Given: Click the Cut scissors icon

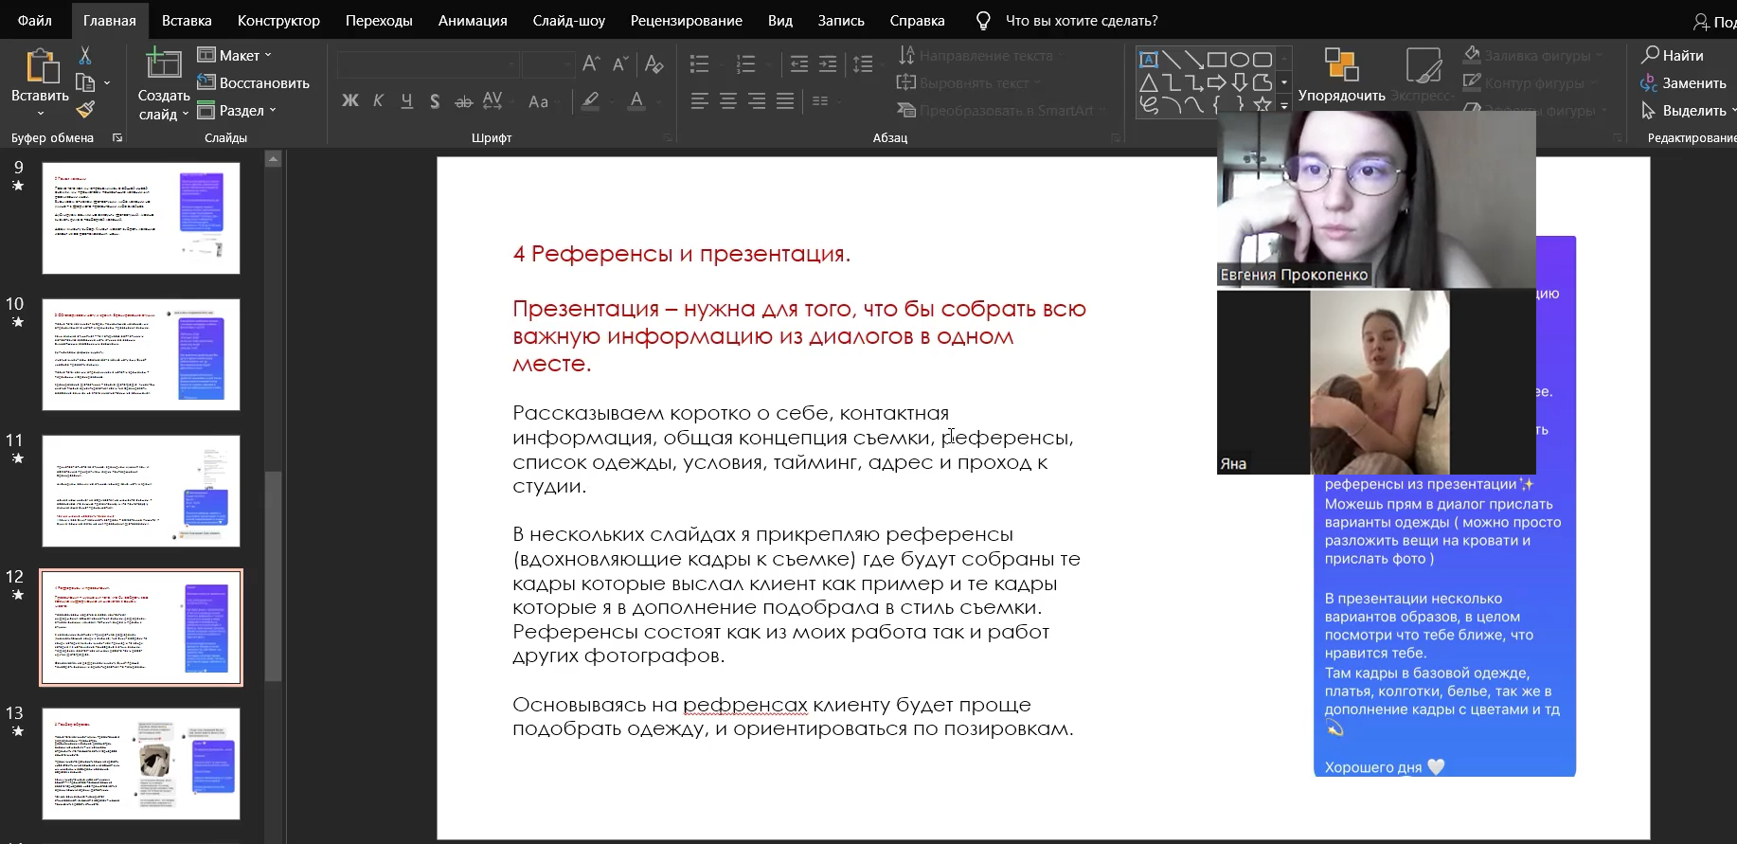Looking at the screenshot, I should pyautogui.click(x=85, y=56).
